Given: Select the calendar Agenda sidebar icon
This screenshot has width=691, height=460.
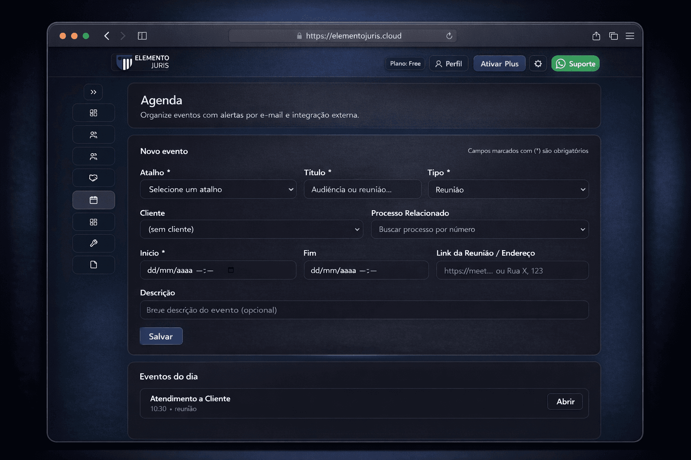Looking at the screenshot, I should click(x=94, y=200).
